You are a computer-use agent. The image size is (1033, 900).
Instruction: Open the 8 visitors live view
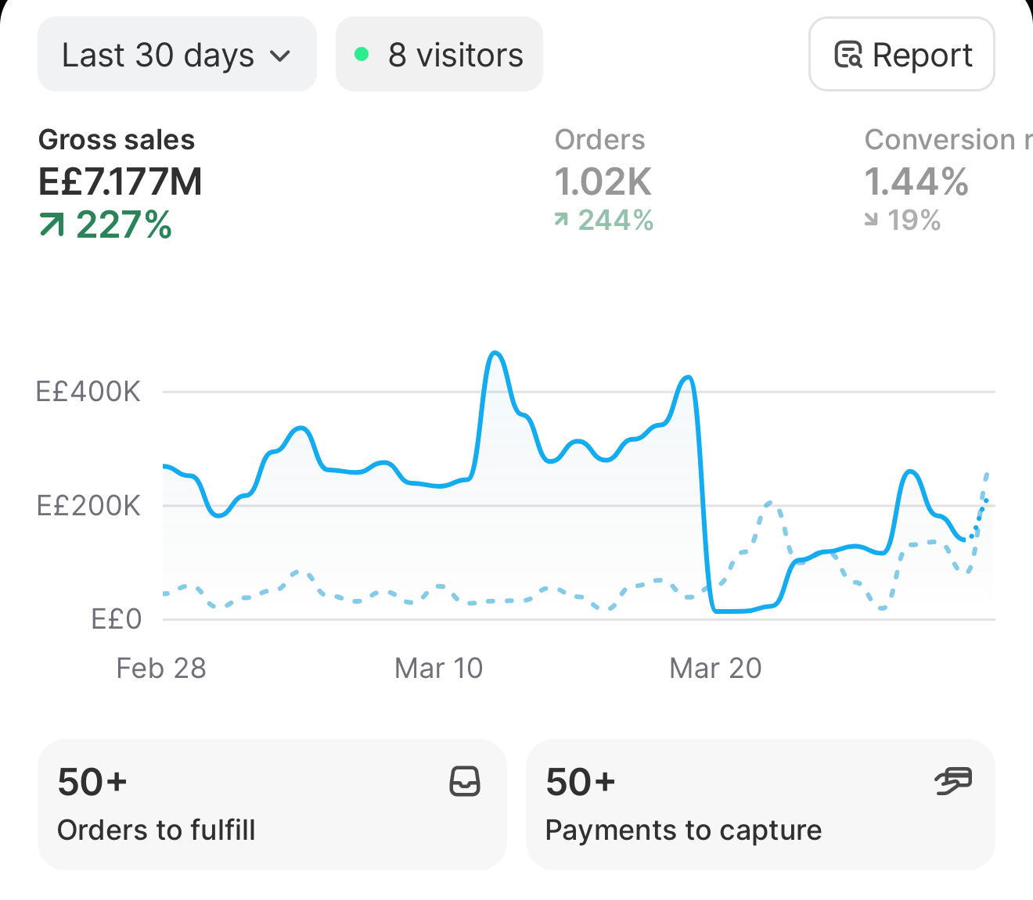click(439, 55)
